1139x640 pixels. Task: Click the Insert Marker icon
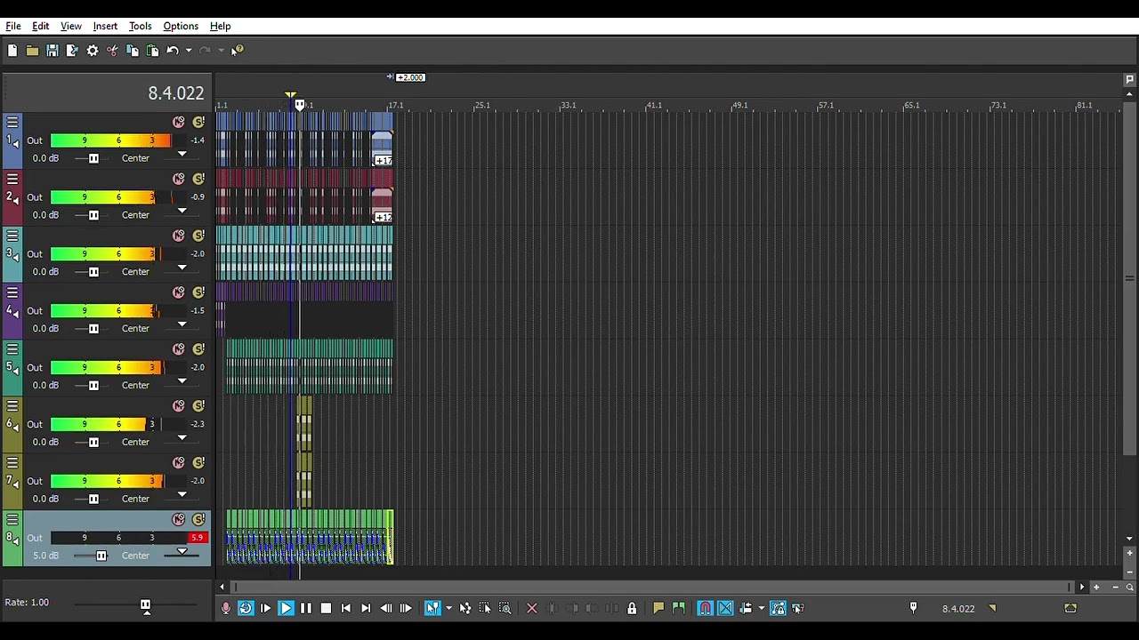658,609
